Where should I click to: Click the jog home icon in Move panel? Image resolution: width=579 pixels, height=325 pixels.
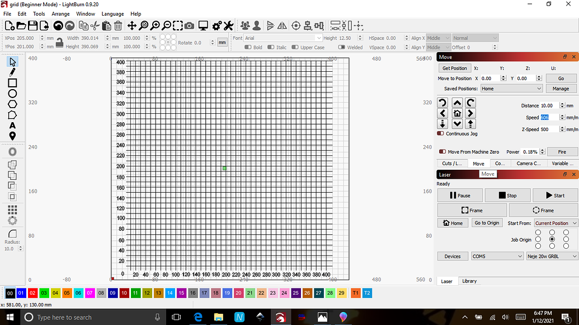pyautogui.click(x=457, y=113)
